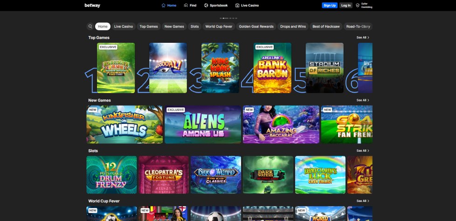
Task: Open the Stadium of Riches game
Action: pos(325,68)
